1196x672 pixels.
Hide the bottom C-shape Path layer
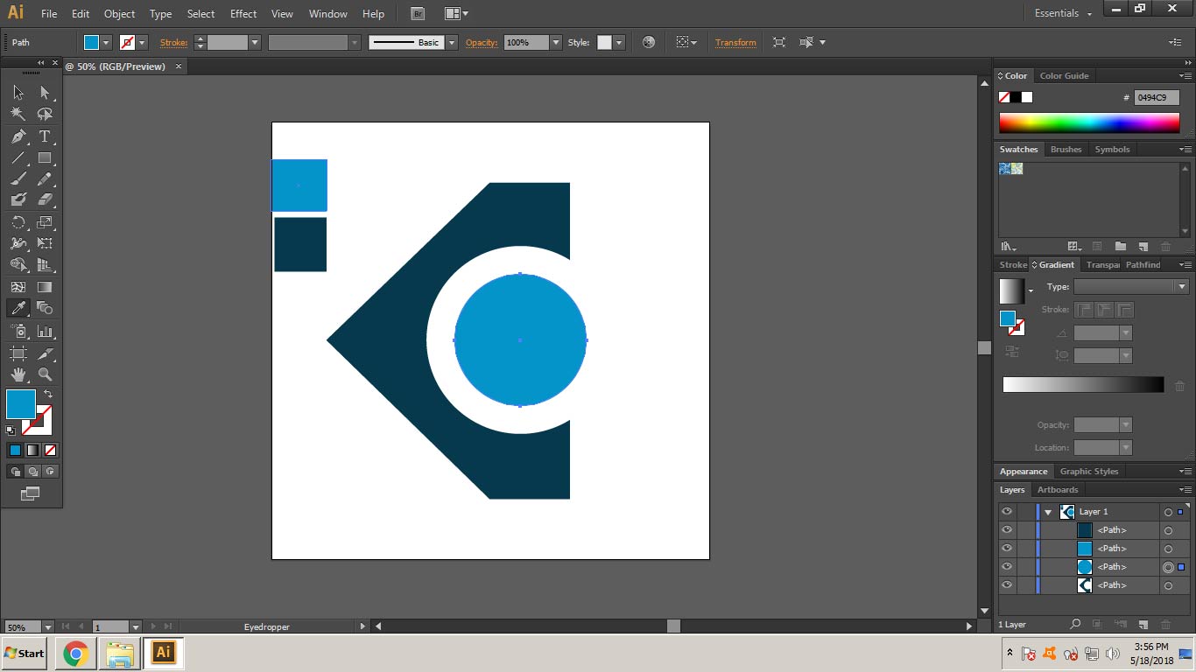point(1007,585)
